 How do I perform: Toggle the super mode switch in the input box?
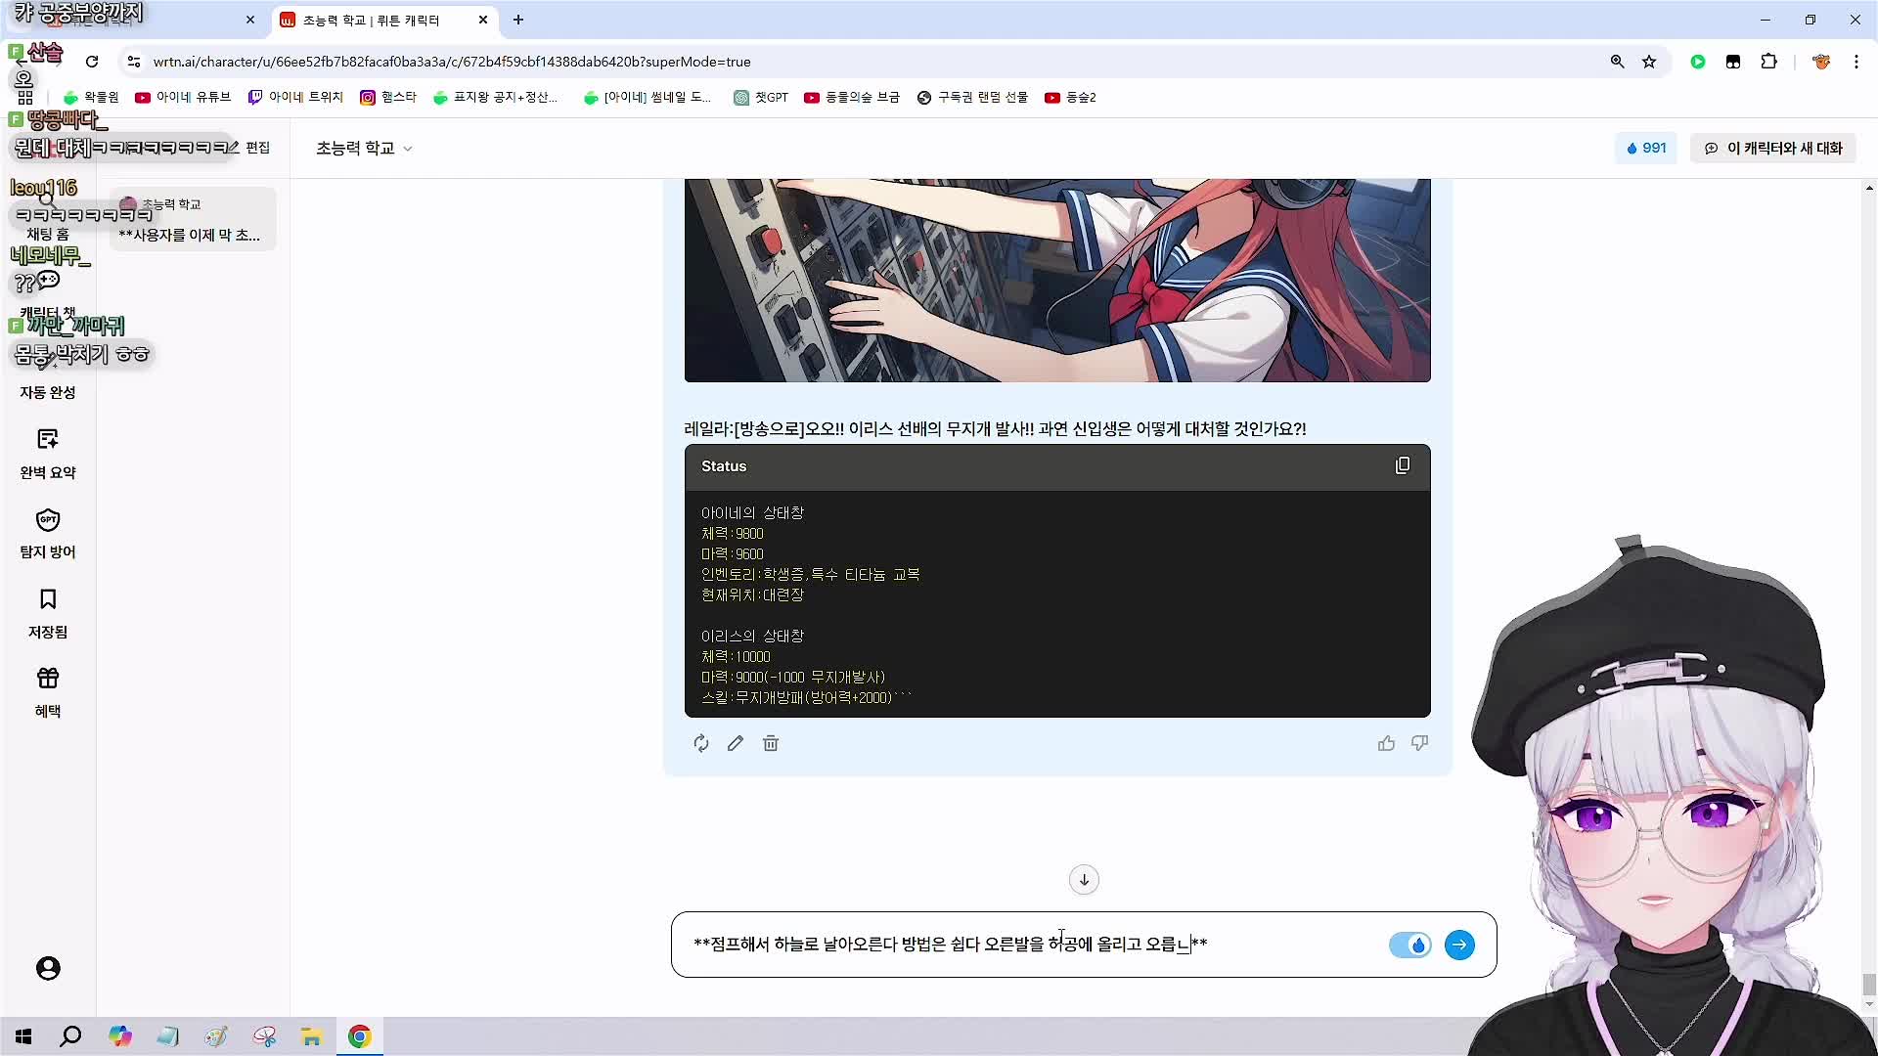click(x=1409, y=945)
